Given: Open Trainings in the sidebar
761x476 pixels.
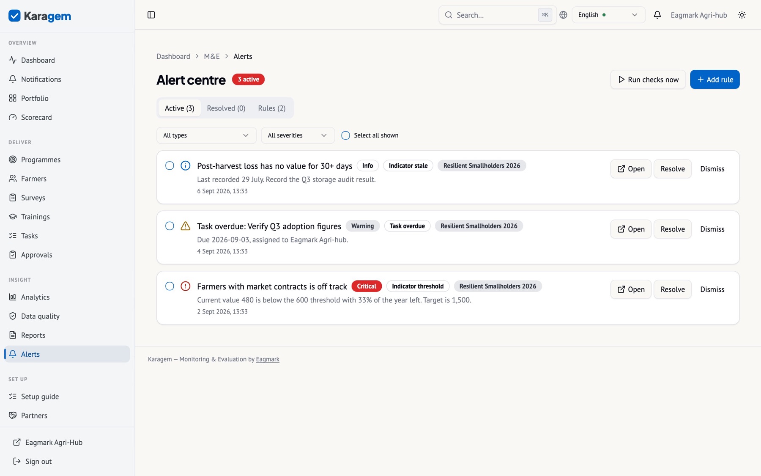Looking at the screenshot, I should click(67, 217).
